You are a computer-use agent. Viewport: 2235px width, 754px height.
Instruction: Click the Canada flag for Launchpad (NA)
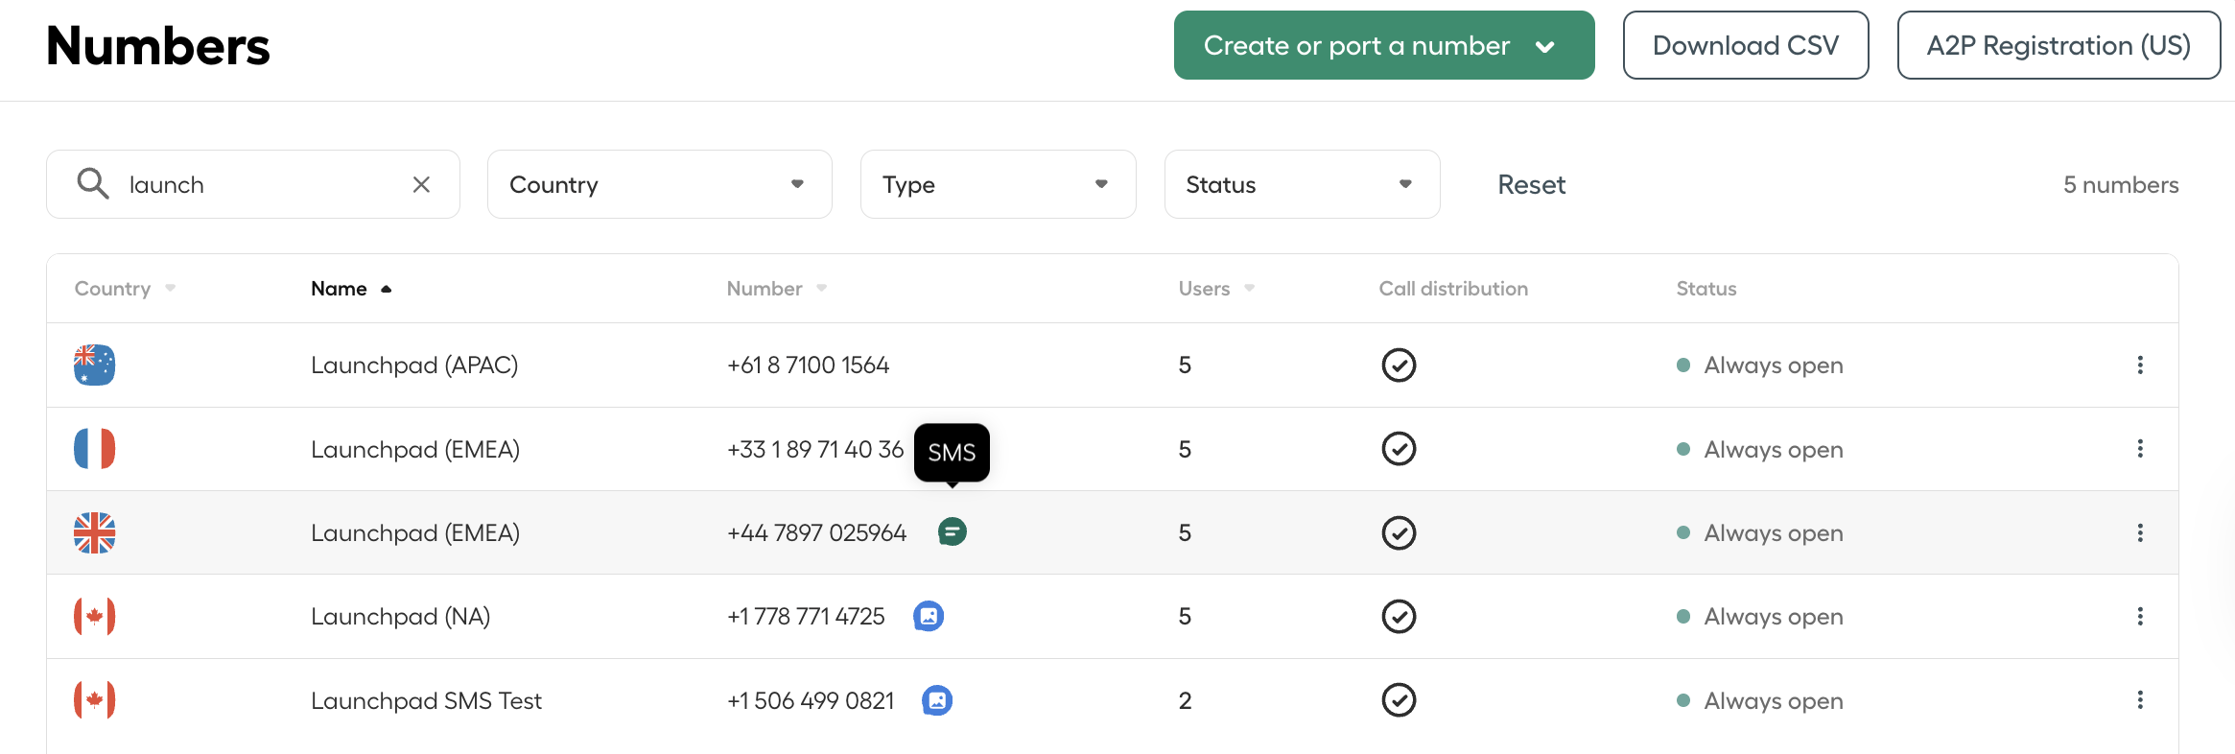(x=94, y=616)
